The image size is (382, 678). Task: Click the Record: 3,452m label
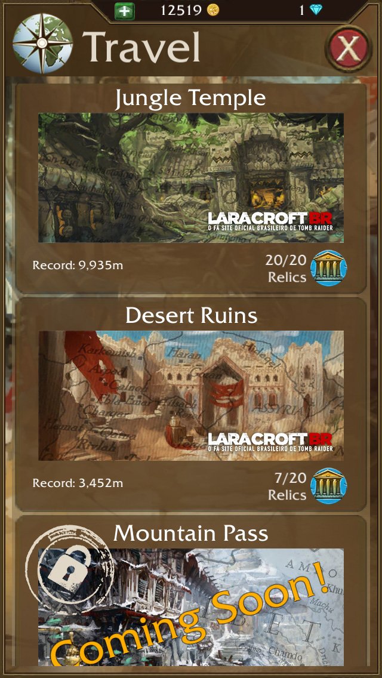point(78,483)
